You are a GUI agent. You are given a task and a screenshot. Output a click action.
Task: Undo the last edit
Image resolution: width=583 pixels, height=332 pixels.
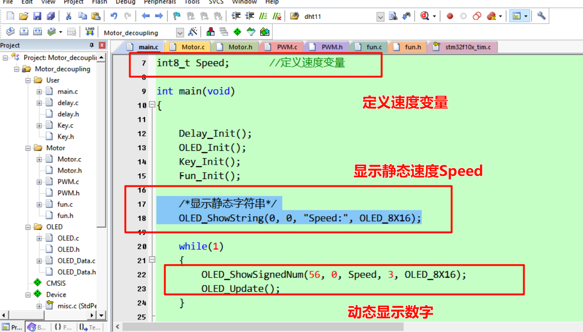coord(114,16)
